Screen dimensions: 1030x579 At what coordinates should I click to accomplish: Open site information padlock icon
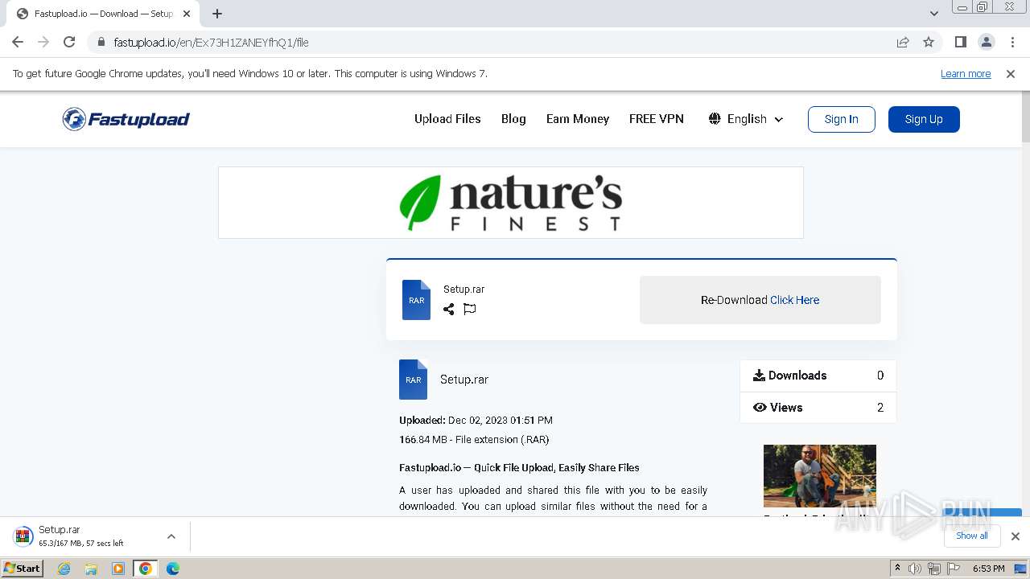(101, 42)
